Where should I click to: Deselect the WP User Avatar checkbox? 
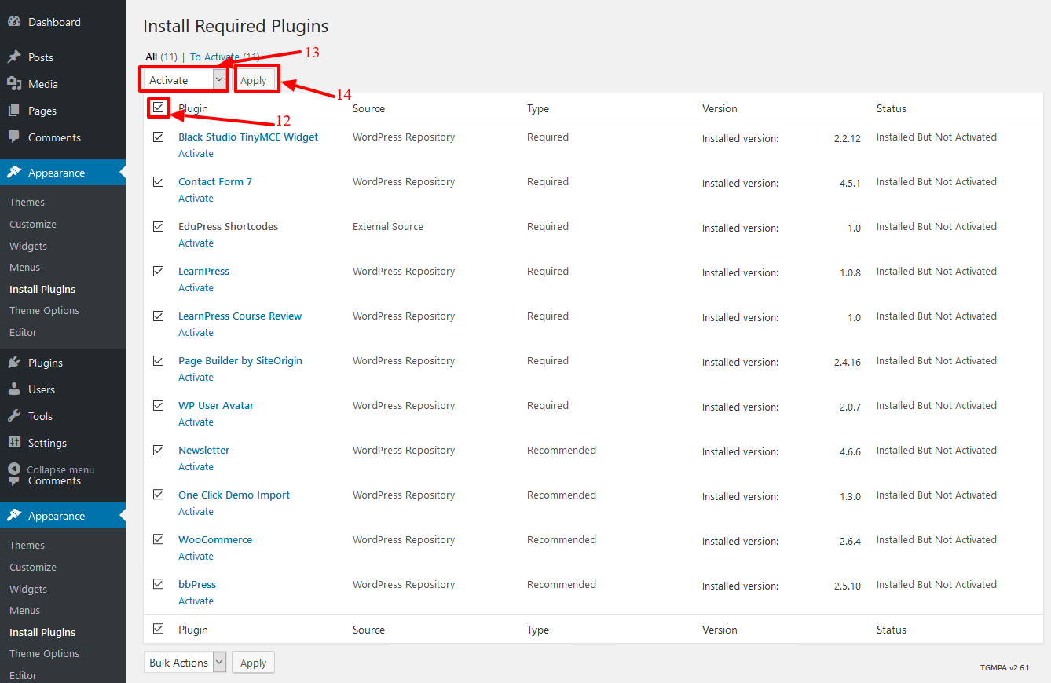159,405
